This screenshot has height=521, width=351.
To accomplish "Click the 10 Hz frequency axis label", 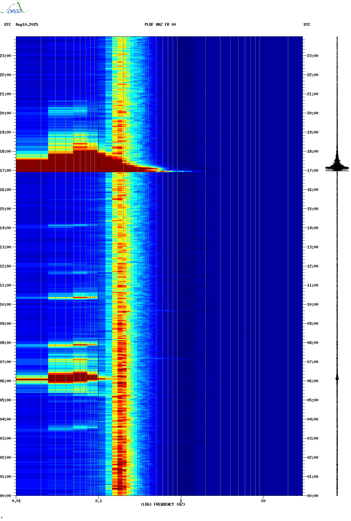I will pyautogui.click(x=263, y=501).
